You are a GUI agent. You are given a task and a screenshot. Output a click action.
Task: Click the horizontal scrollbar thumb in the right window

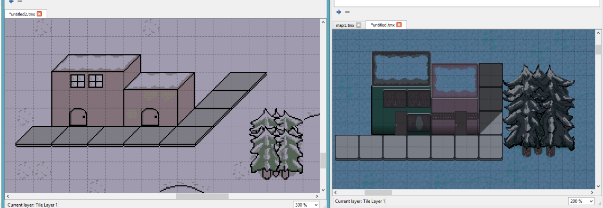pyautogui.click(x=378, y=193)
